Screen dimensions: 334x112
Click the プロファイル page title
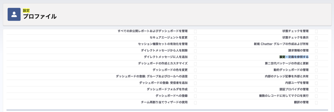[40, 17]
